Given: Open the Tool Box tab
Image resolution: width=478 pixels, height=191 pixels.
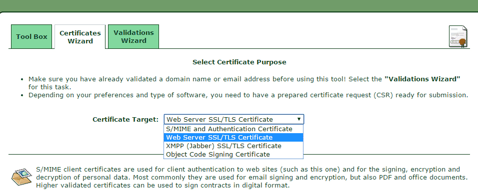Looking at the screenshot, I should (x=31, y=36).
